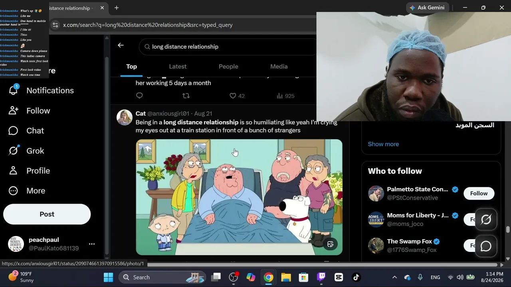511x287 pixels.
Task: Click the Post button
Action: (47, 214)
